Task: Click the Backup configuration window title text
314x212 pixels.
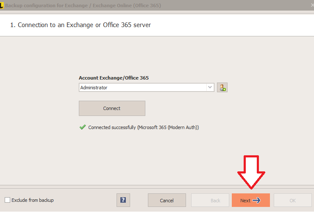Action: point(83,6)
